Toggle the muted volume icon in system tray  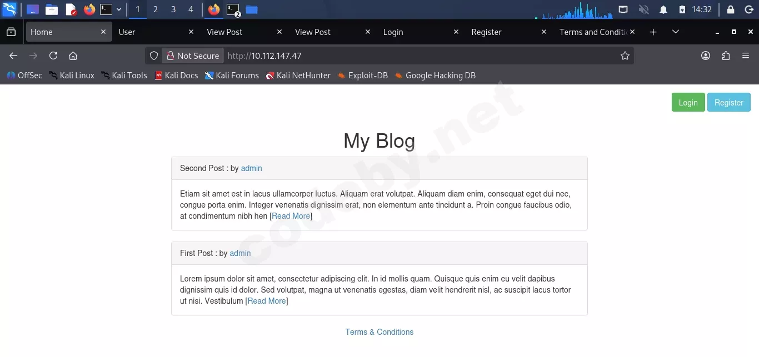coord(643,9)
